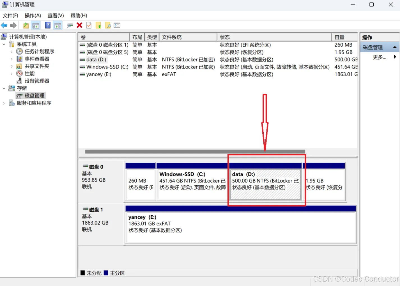Open the 查看(V) menu

(x=56, y=15)
